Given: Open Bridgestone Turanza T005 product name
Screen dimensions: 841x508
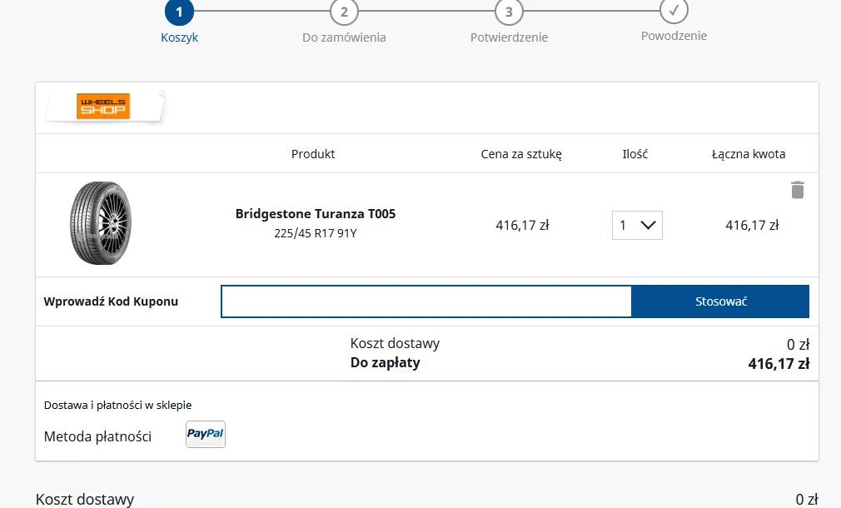Looking at the screenshot, I should (316, 213).
